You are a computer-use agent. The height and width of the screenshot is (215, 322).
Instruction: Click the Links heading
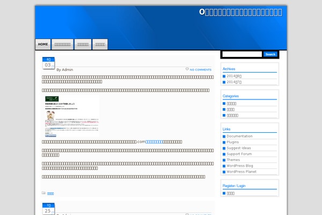(x=226, y=129)
